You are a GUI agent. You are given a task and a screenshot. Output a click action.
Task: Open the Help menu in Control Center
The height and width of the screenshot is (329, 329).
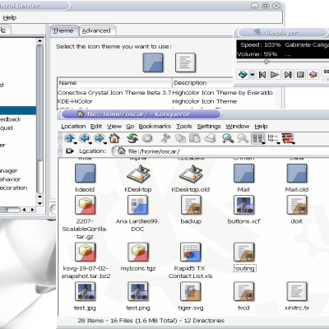click(10, 17)
